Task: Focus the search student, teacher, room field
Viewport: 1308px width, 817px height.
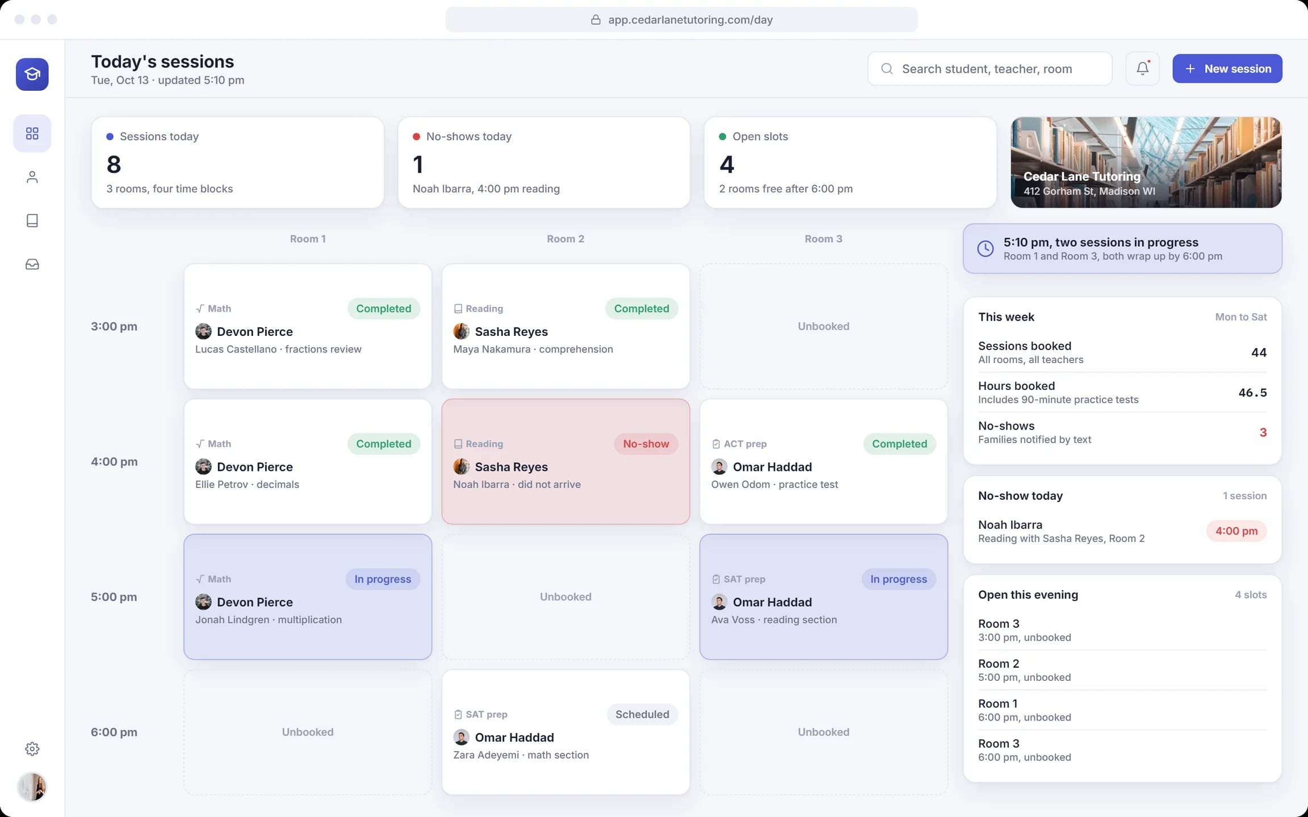Action: [x=989, y=69]
